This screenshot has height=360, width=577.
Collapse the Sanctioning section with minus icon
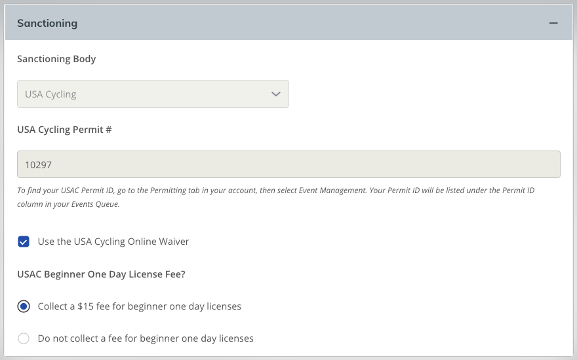[x=553, y=23]
